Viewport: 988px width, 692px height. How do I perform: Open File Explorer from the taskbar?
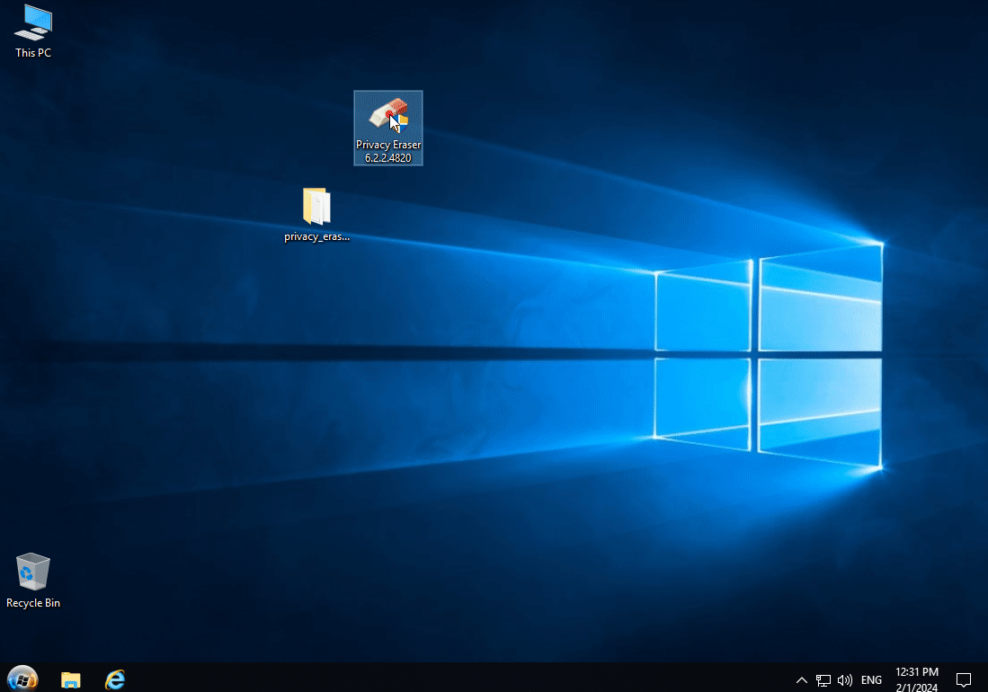tap(70, 679)
